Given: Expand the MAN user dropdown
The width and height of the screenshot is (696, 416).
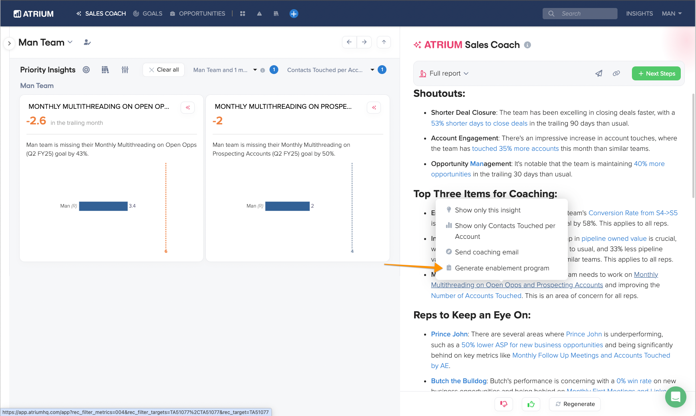Looking at the screenshot, I should point(672,14).
